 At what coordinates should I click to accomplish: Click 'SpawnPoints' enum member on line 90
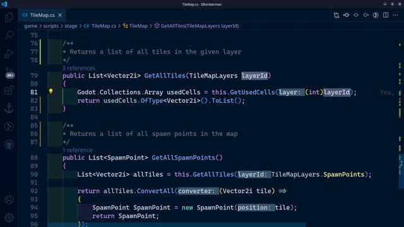point(343,175)
